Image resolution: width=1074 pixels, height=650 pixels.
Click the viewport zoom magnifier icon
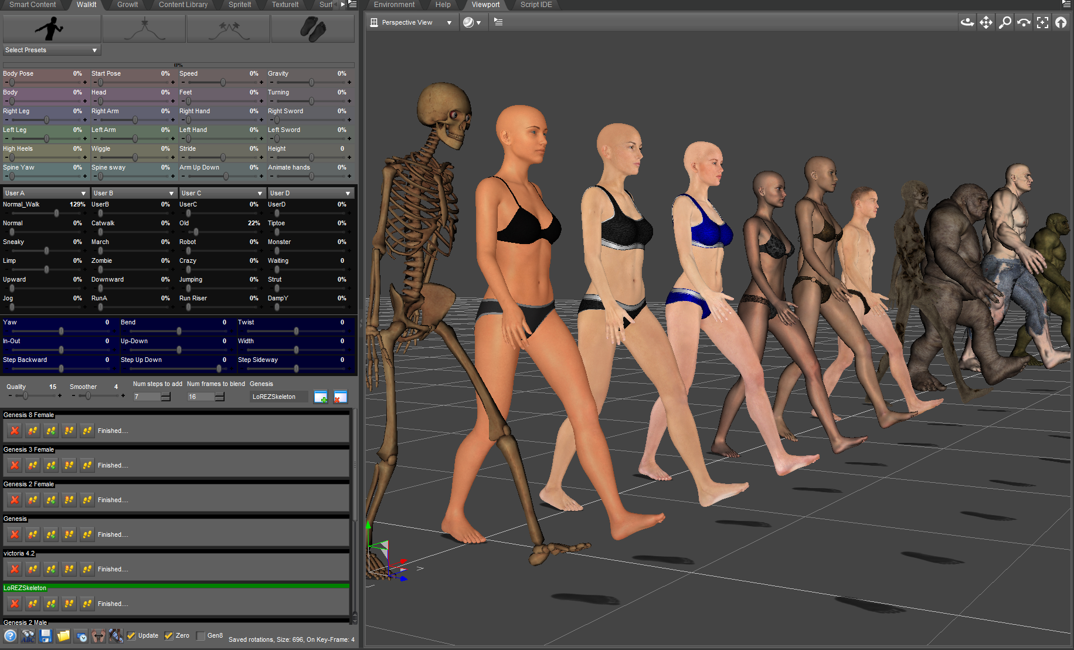(1005, 22)
